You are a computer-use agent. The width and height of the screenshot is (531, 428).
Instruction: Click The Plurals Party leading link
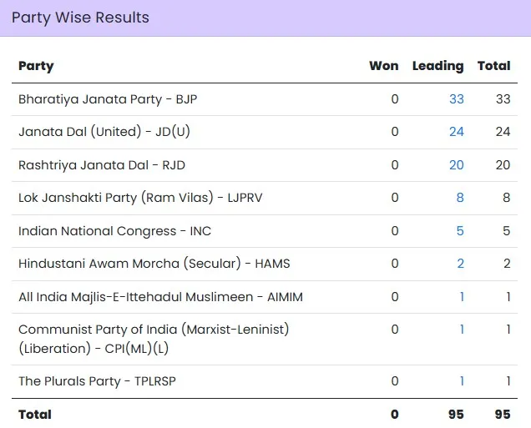click(462, 381)
